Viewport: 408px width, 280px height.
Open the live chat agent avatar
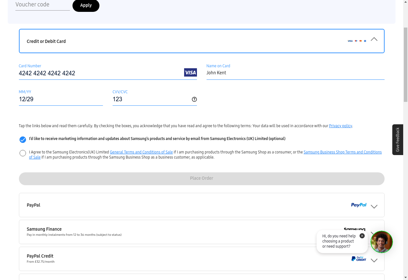coord(381,242)
